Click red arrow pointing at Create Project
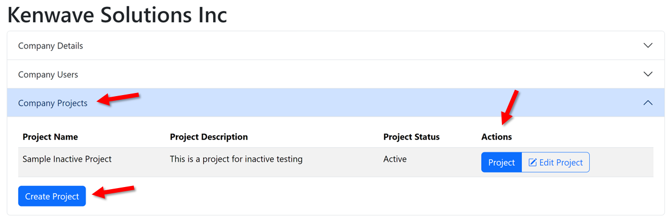 (114, 192)
